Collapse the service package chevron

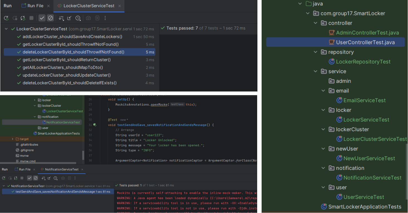[315, 71]
